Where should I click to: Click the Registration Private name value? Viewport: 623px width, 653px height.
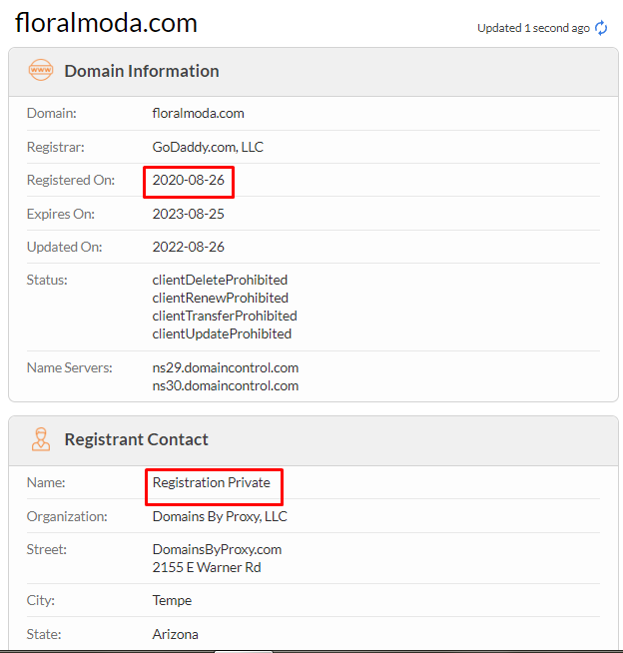coord(211,482)
